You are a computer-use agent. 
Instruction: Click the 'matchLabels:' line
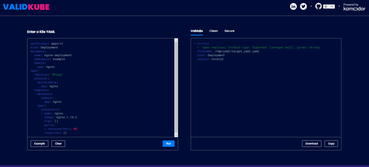[48, 82]
